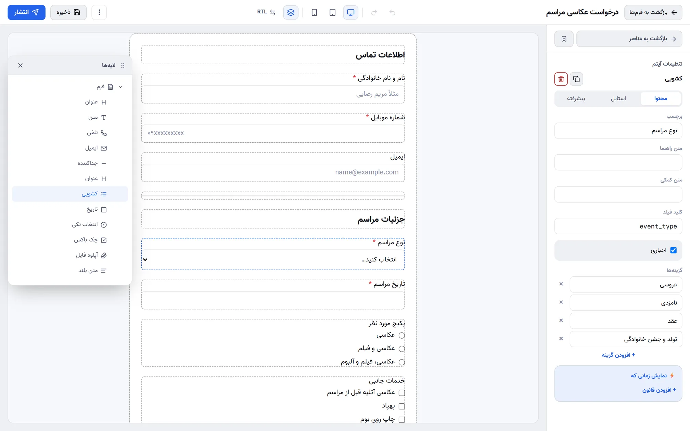Switch to tablet preview

[332, 12]
